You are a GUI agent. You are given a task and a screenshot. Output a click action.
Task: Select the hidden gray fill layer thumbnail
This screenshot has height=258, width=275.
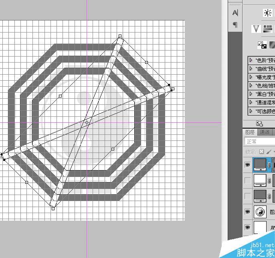260,196
